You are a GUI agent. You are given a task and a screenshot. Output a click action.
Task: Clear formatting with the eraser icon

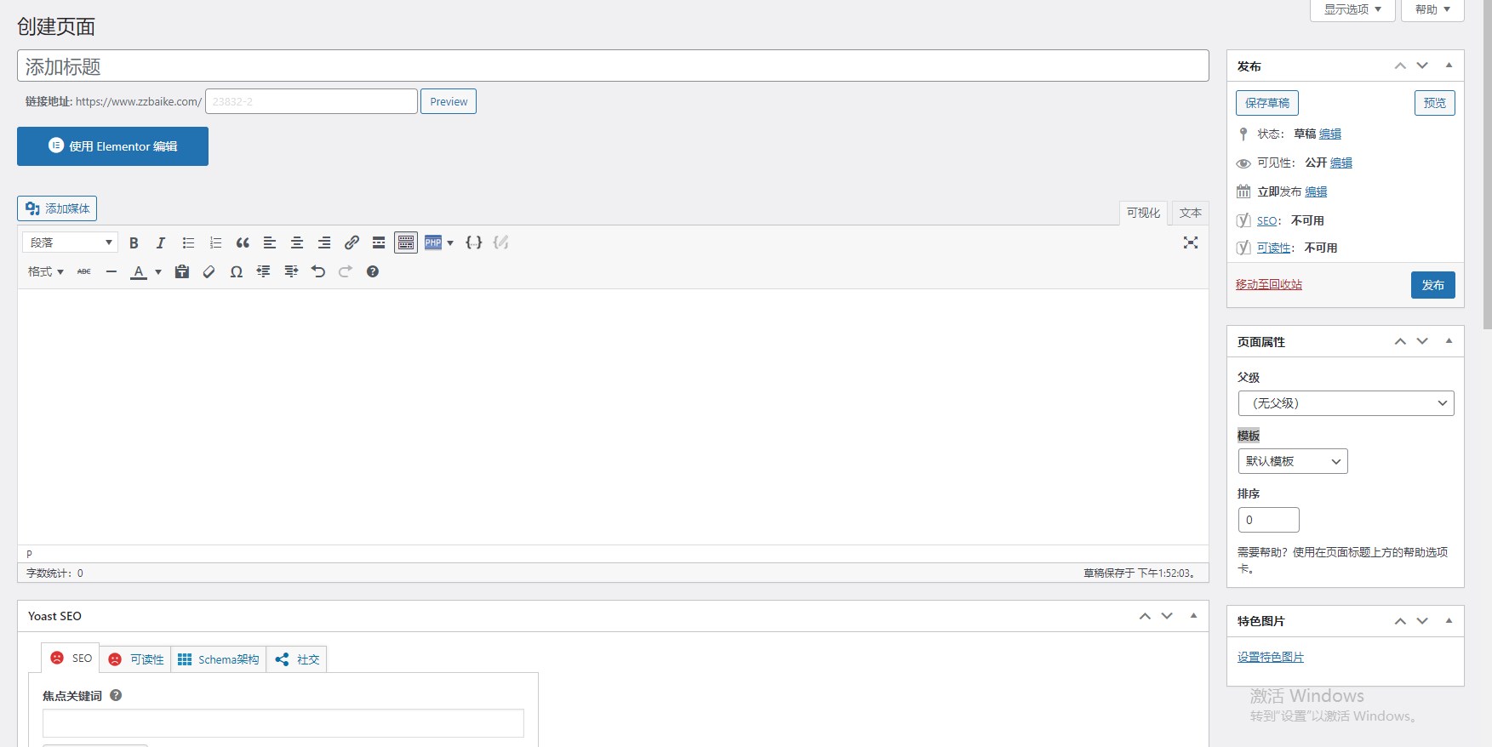[x=209, y=272]
